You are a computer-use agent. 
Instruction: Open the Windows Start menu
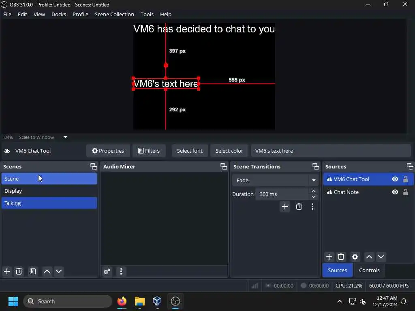13,301
